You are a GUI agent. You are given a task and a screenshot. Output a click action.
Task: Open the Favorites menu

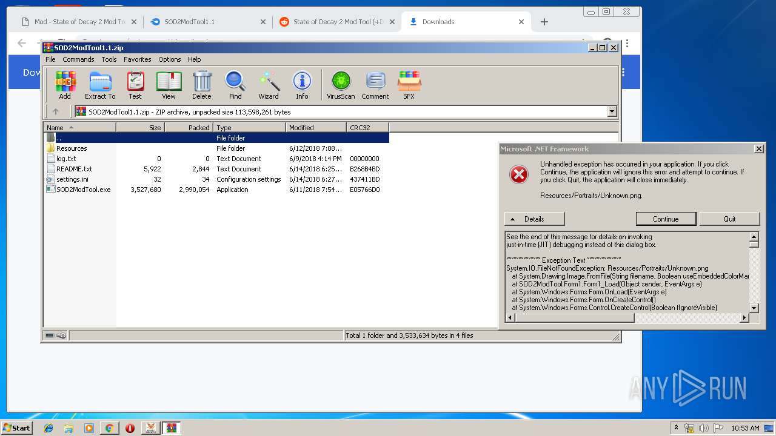138,59
